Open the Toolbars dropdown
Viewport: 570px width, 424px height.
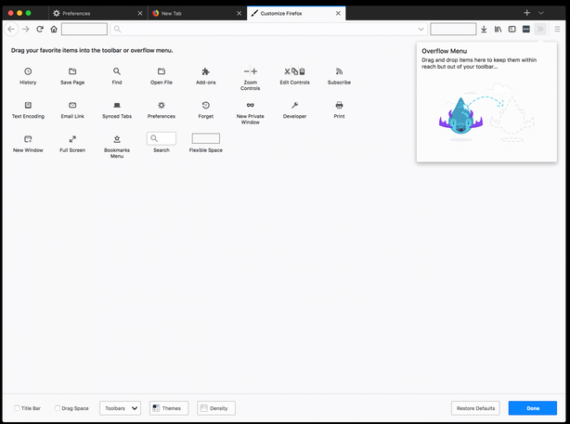pyautogui.click(x=120, y=408)
